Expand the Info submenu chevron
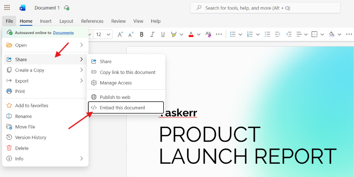Image resolution: width=354 pixels, height=177 pixels. (82, 159)
